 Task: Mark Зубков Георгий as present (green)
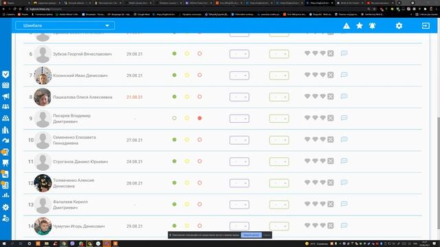click(174, 54)
